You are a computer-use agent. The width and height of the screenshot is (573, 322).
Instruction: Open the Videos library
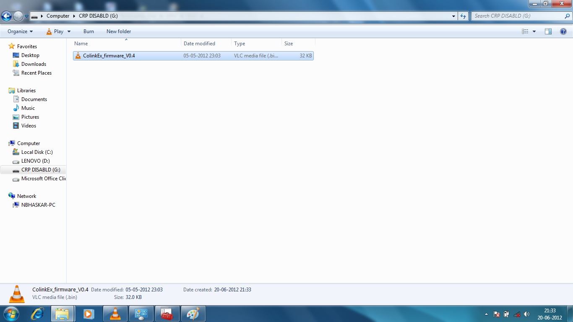click(x=29, y=126)
